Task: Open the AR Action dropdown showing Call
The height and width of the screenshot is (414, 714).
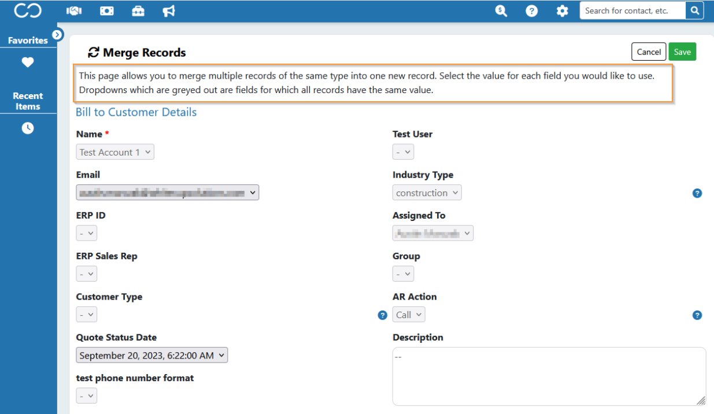Action: click(409, 315)
